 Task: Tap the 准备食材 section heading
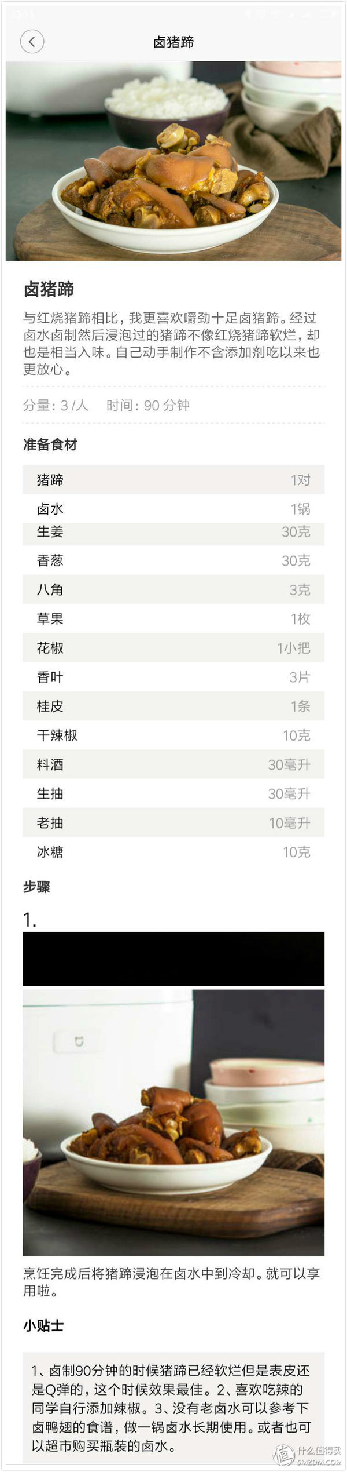[50, 444]
